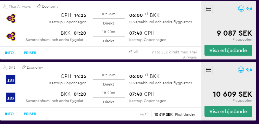Click the credit card icon in Thai Airways offer
259x124 pixels.
[x=209, y=9]
